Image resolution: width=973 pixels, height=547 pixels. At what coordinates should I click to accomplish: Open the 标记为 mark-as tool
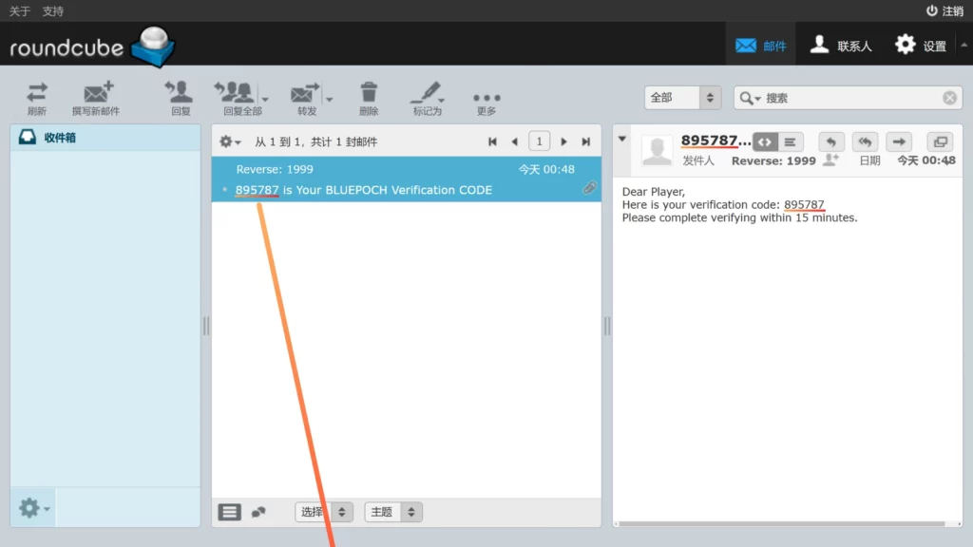click(427, 98)
